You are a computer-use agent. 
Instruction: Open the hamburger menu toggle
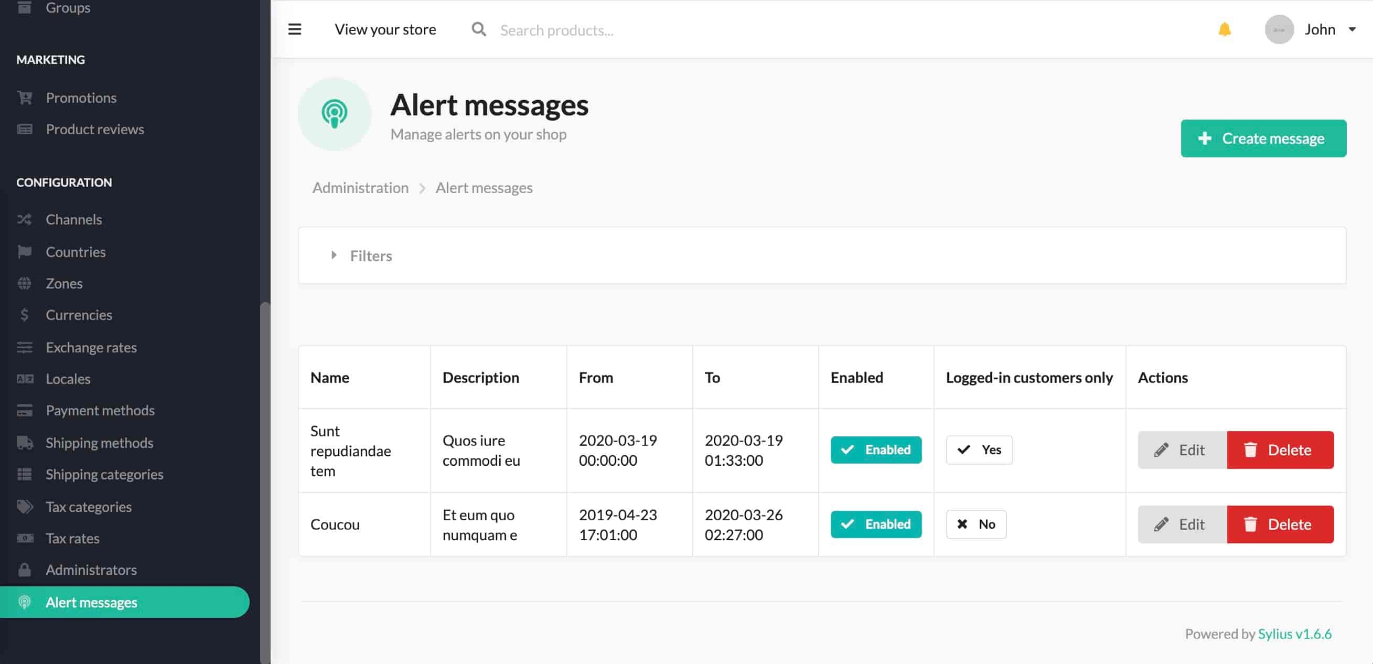coord(295,29)
